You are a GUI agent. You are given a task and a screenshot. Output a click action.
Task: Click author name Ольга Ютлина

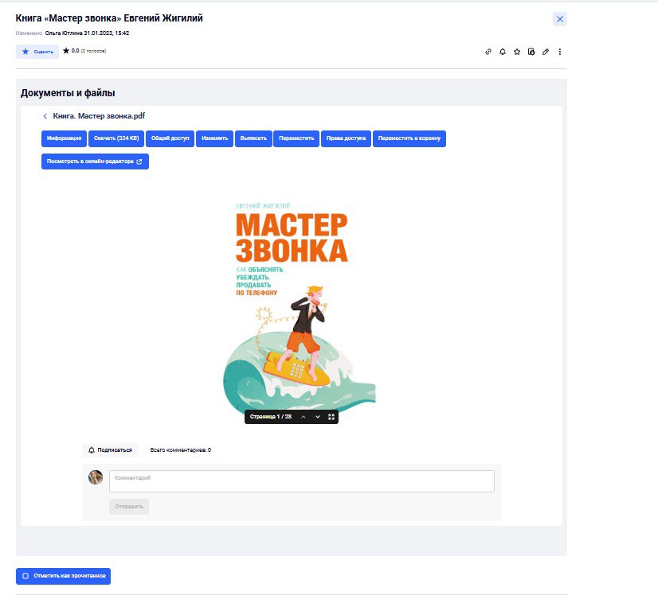(x=64, y=33)
